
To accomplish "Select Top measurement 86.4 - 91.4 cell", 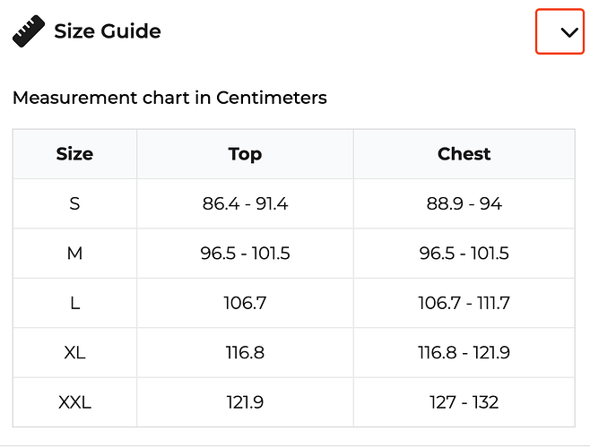I will [x=245, y=203].
